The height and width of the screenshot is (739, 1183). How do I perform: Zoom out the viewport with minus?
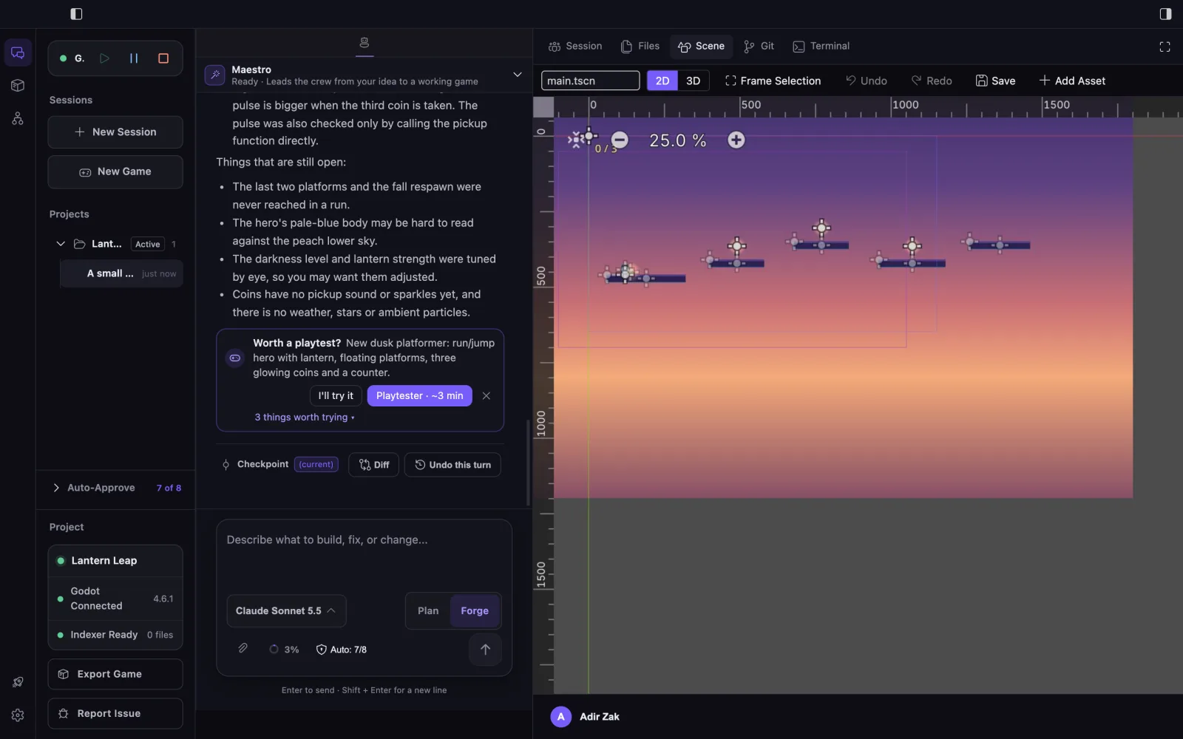(x=620, y=140)
